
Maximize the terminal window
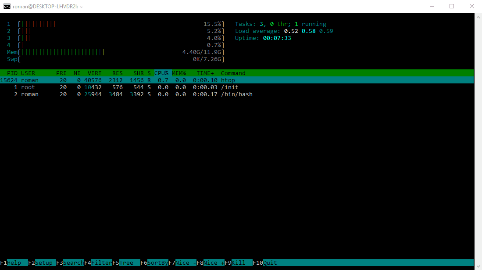[452, 6]
